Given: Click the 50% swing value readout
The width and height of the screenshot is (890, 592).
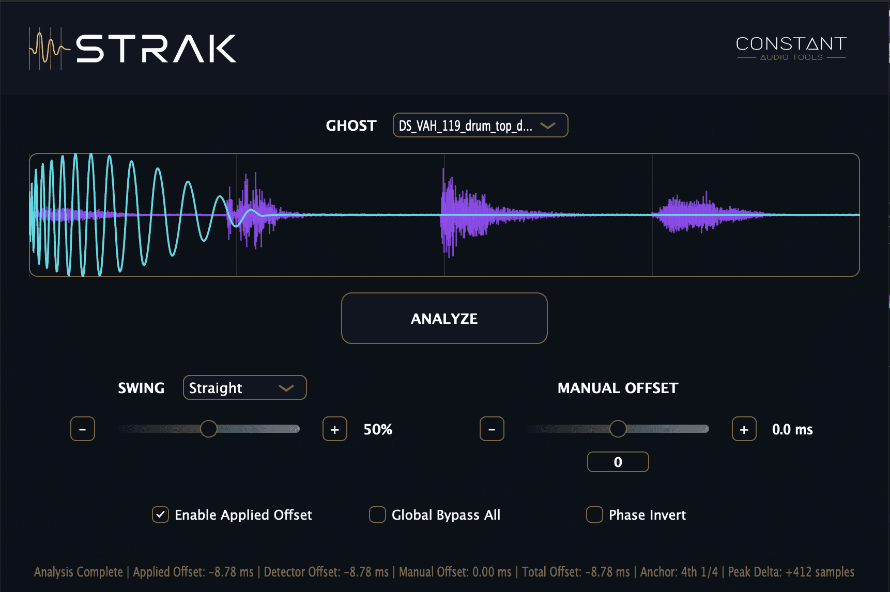Looking at the screenshot, I should click(378, 429).
